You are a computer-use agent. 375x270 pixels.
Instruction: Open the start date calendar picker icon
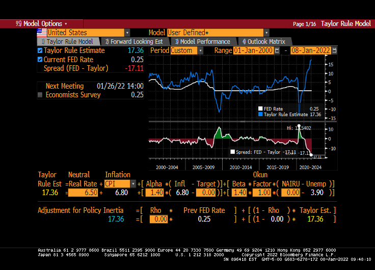tap(277, 50)
